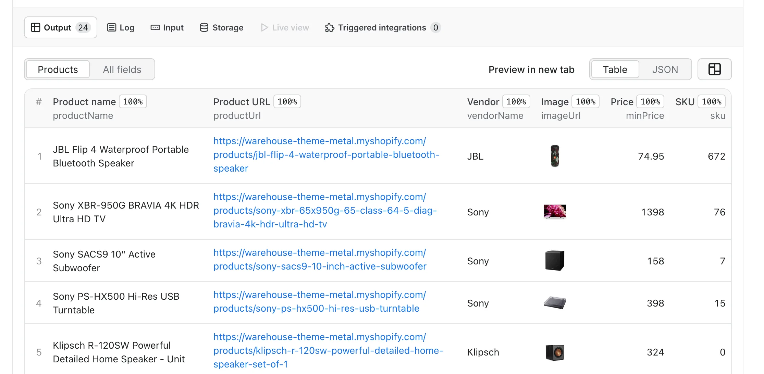The height and width of the screenshot is (374, 764).
Task: Select the Products view toggle
Action: coord(58,69)
